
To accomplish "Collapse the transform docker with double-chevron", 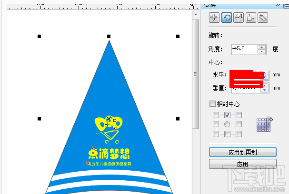I will (278, 5).
